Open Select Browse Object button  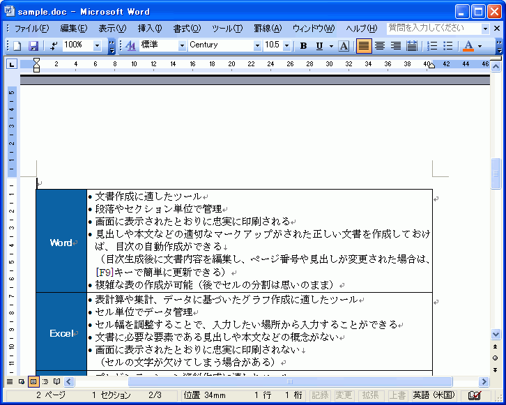(x=496, y=358)
